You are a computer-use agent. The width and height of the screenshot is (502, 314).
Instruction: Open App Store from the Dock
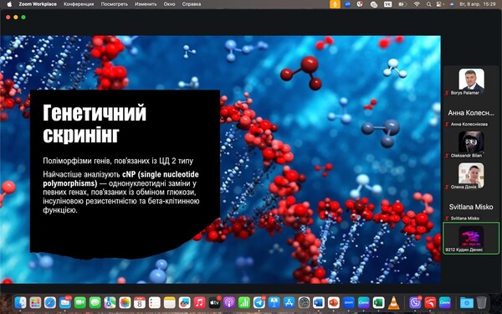[289, 302]
